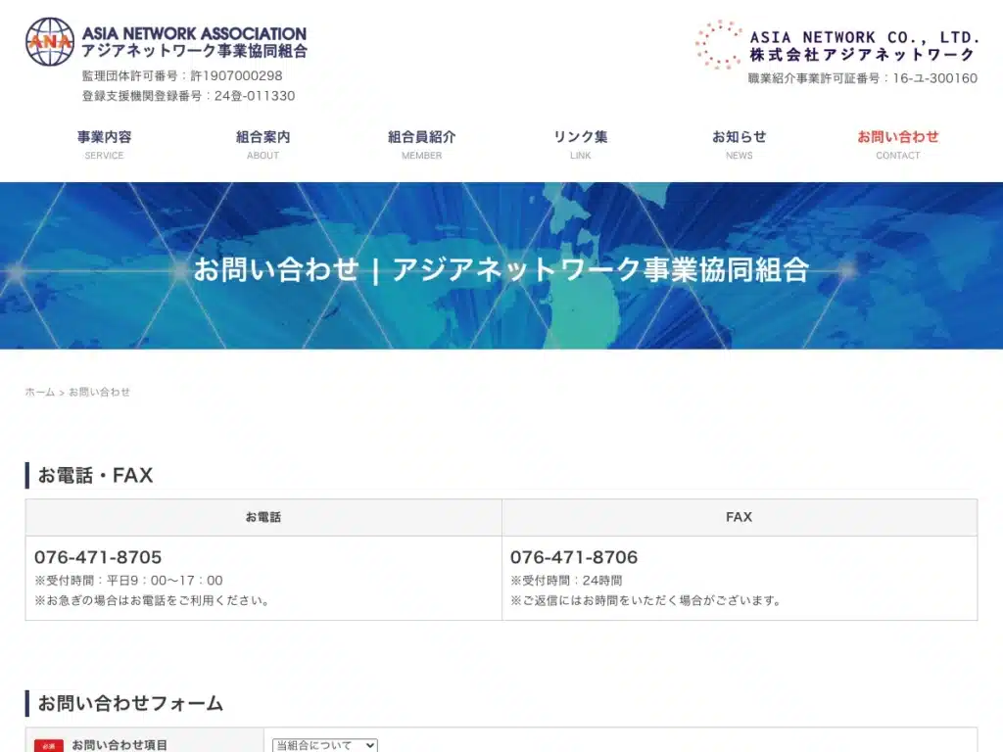Click the お電話・FAX section heading
Viewport: 1003px width, 752px height.
[95, 475]
